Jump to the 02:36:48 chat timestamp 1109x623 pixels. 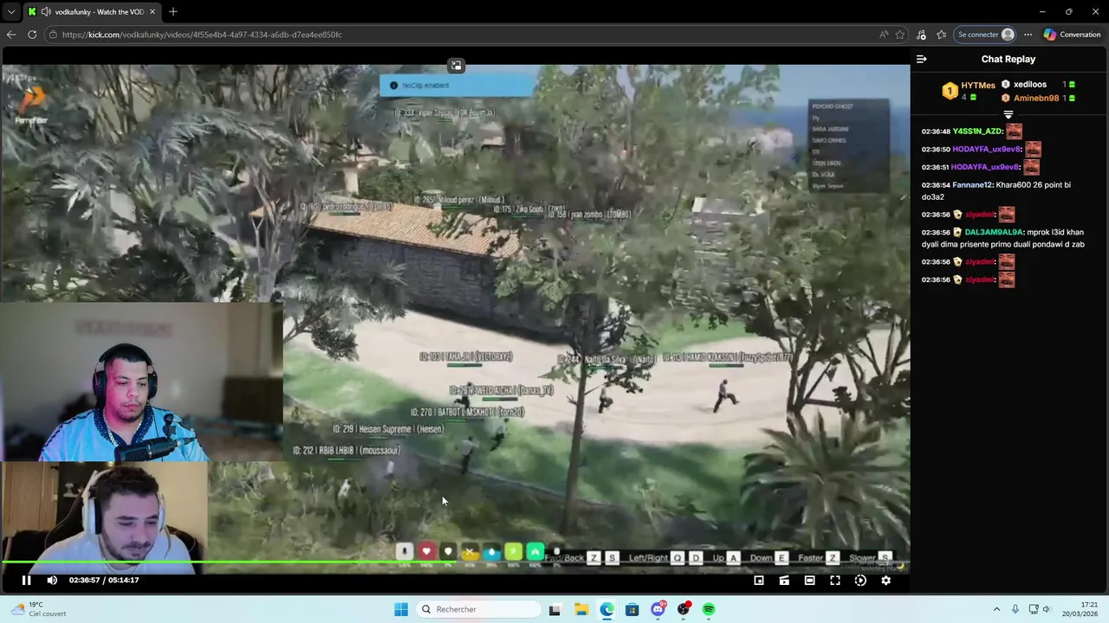point(936,132)
